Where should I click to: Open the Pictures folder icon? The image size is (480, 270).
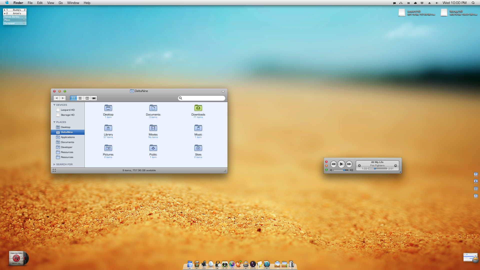(x=108, y=148)
